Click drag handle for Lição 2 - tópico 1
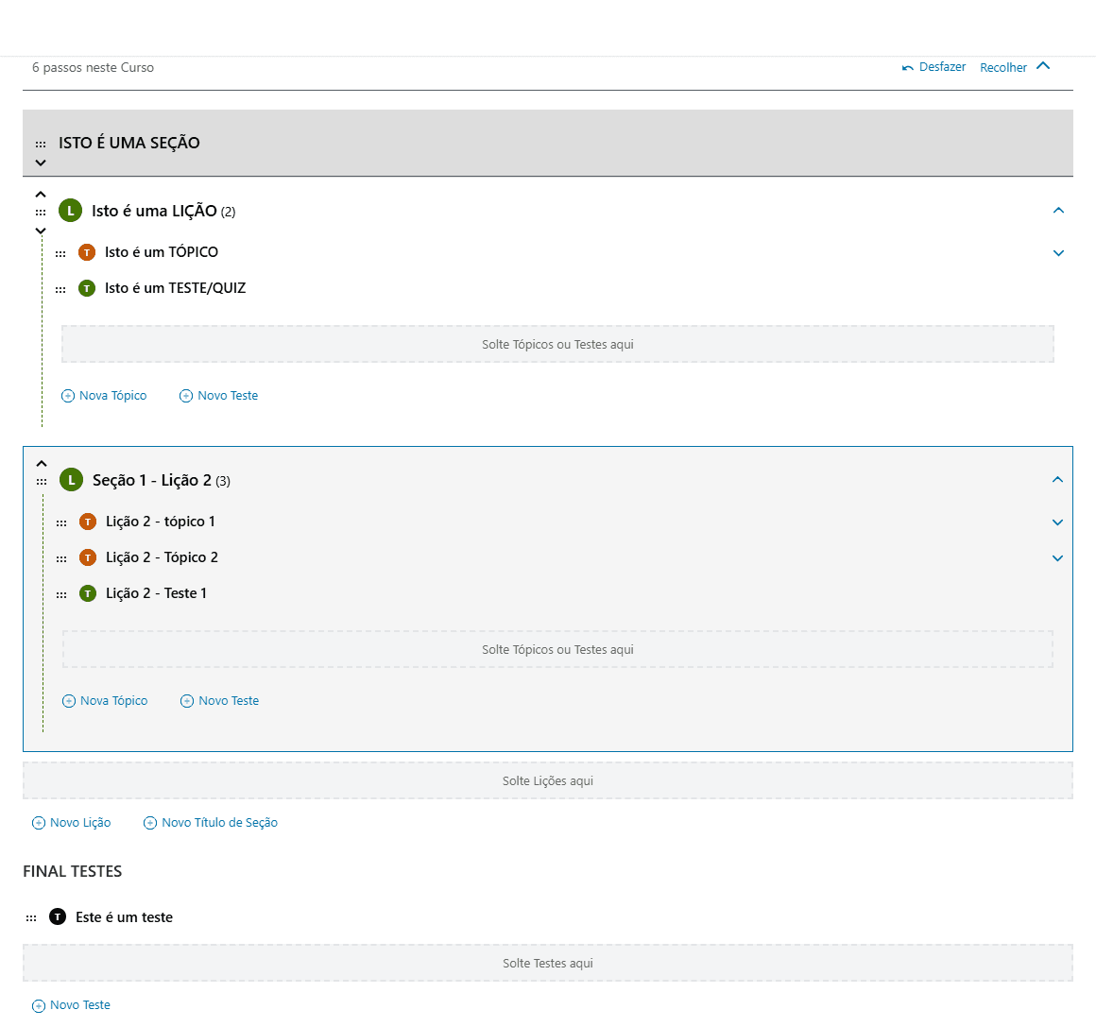The height and width of the screenshot is (1027, 1096). (x=61, y=522)
